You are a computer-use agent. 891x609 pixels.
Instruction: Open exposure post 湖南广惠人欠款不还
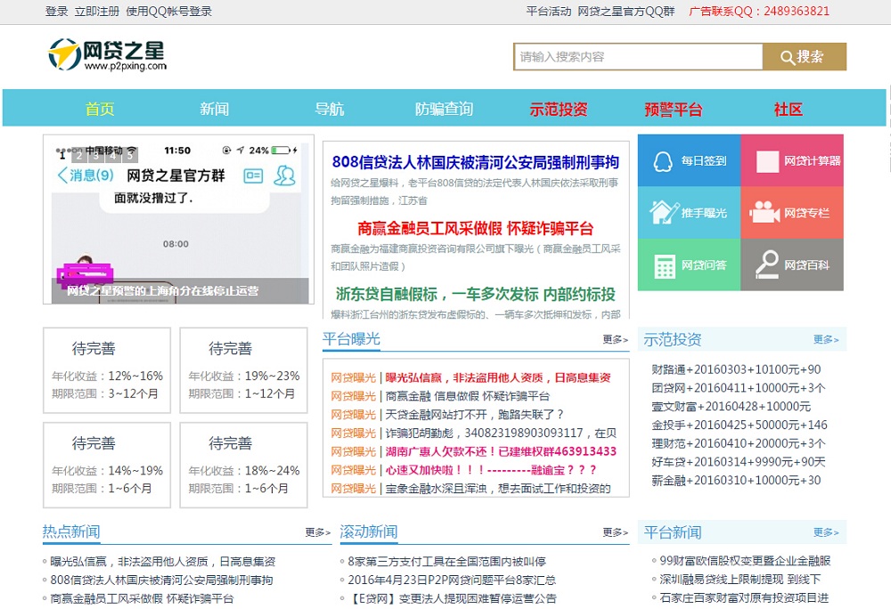[x=501, y=451]
